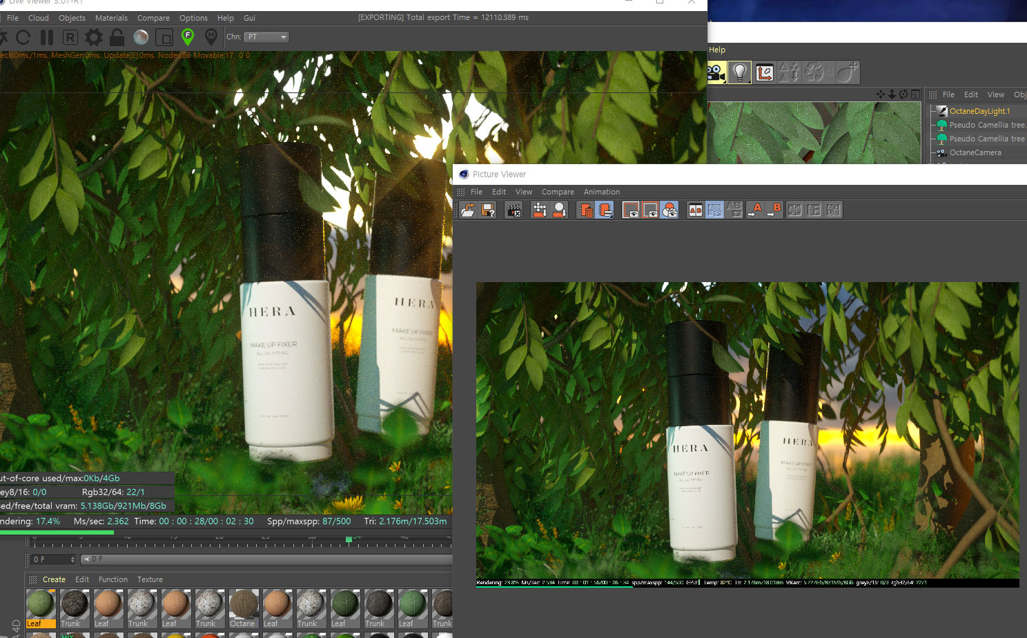Click the highlighted AB swap icon
Viewport: 1027px width, 638px height.
(714, 210)
